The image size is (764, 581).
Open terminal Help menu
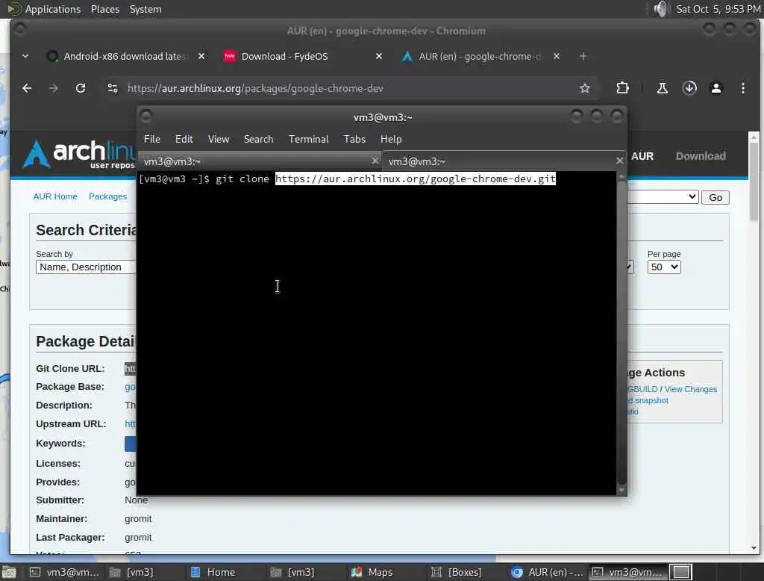pyautogui.click(x=391, y=139)
